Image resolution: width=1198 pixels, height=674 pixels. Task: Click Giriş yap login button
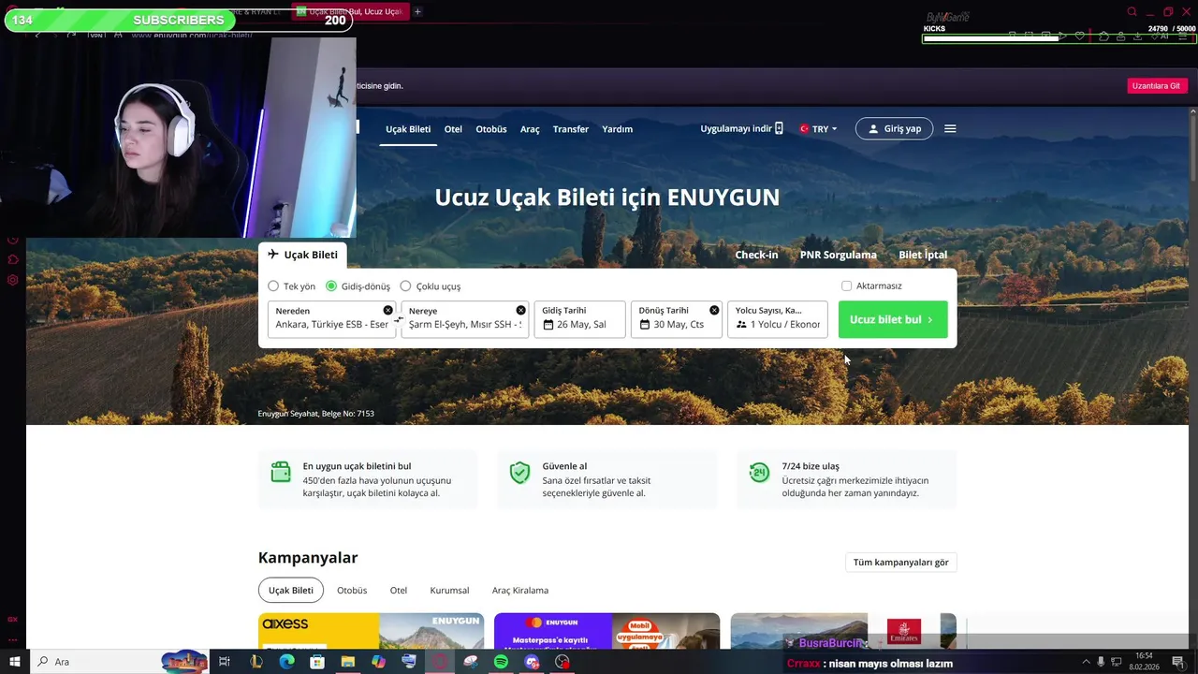point(894,128)
